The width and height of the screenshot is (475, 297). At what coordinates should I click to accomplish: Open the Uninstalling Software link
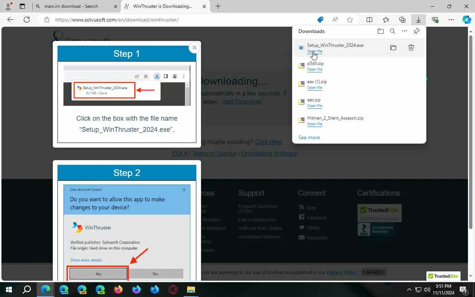click(x=269, y=153)
